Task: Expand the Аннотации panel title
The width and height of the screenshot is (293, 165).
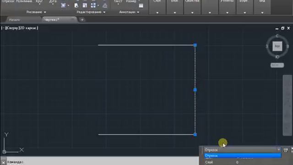Action: point(129,12)
